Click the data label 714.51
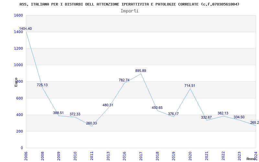The image size is (259, 162). pyautogui.click(x=190, y=86)
